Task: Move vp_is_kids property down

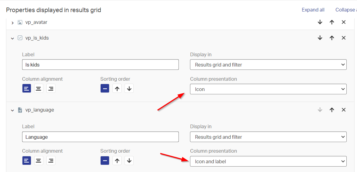Action: click(x=320, y=38)
